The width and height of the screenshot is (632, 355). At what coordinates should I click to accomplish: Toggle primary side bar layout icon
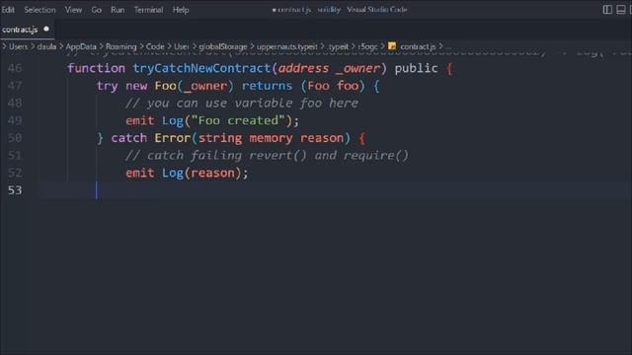[607, 10]
